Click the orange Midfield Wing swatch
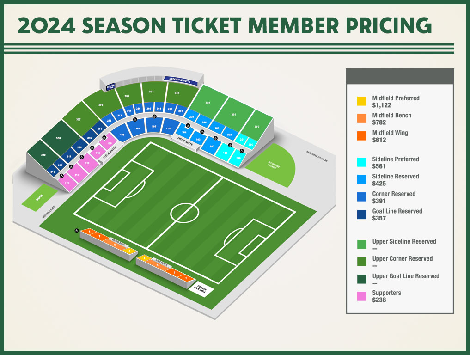 [x=361, y=136]
